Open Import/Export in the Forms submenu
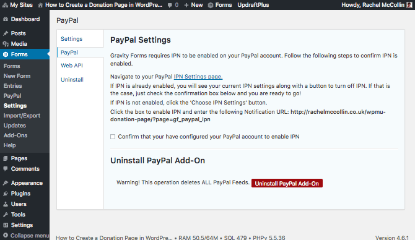415x240 pixels. pos(22,116)
